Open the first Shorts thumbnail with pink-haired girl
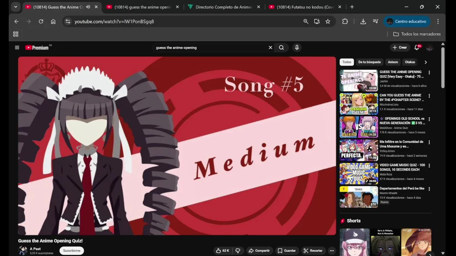The image size is (456, 256). (x=354, y=242)
